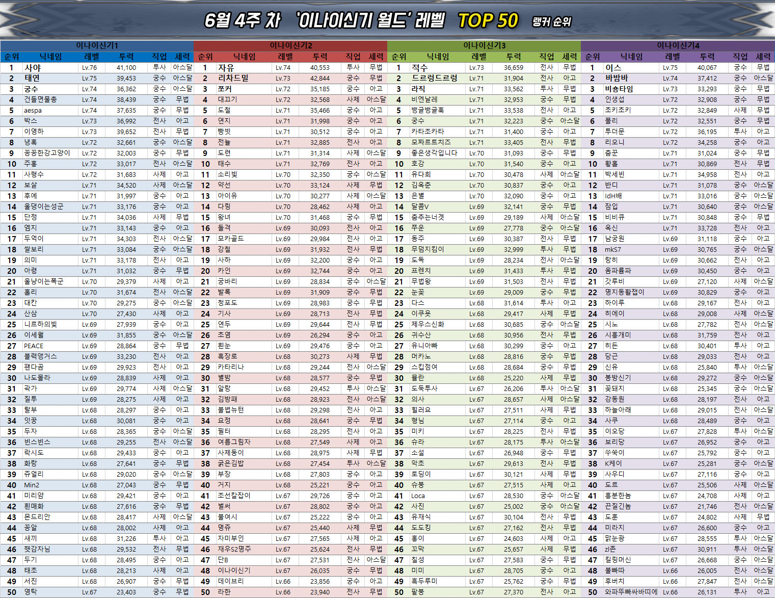Select the Loca nickname in 이나이신기3
Image resolution: width=775 pixels, height=598 pixels.
(418, 496)
